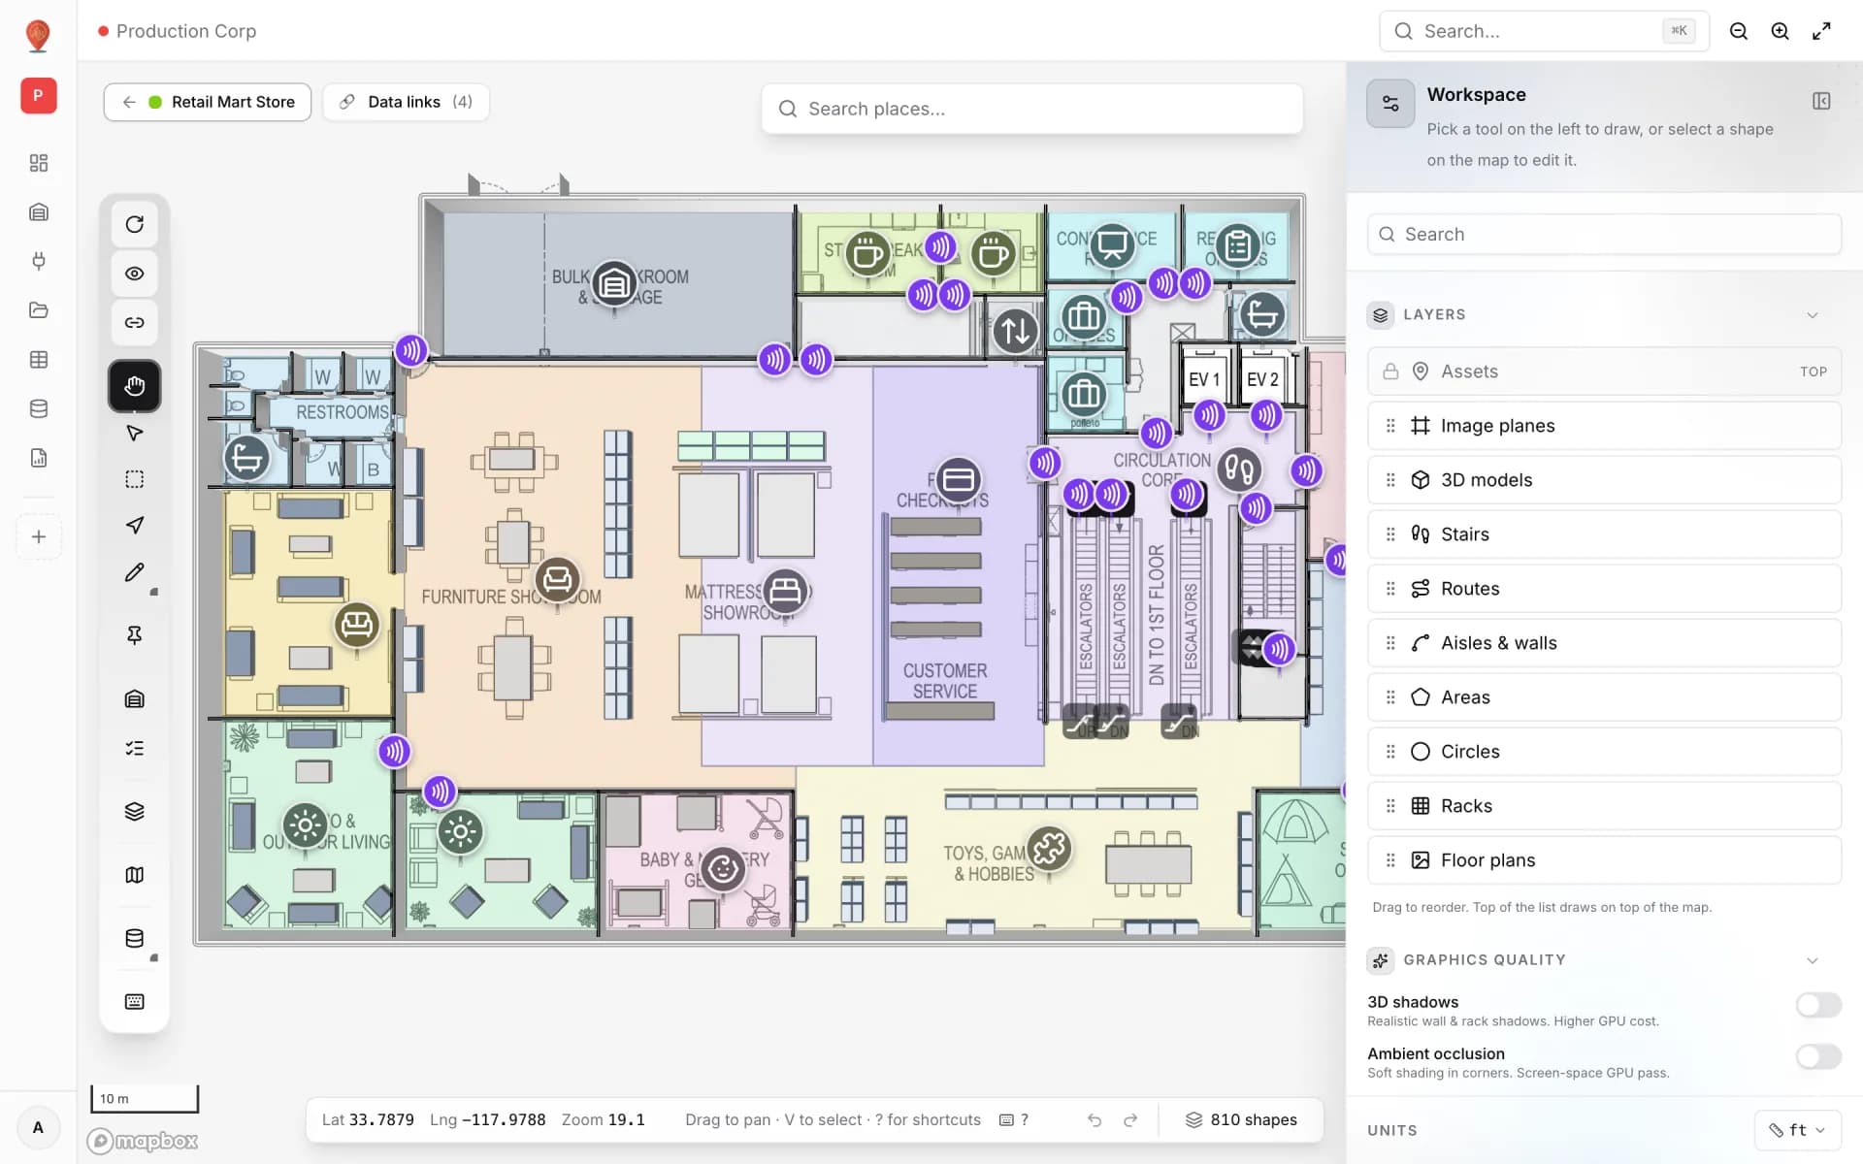Focus the Workspace layers Search field
This screenshot has width=1863, height=1164.
pyautogui.click(x=1604, y=234)
